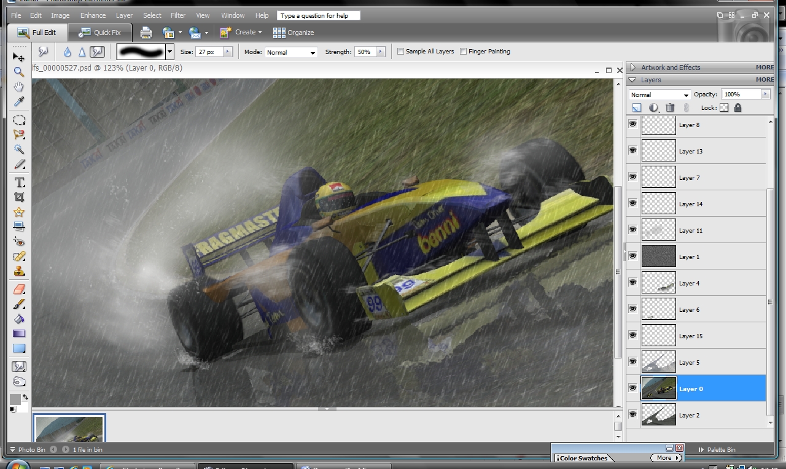Collapse the Layers palette
Image resolution: width=786 pixels, height=469 pixels.
pos(633,80)
